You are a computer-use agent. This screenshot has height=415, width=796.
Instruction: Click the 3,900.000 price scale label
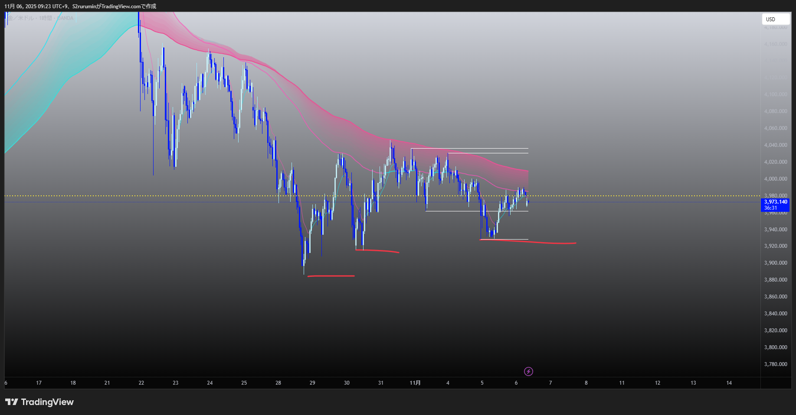pos(775,263)
